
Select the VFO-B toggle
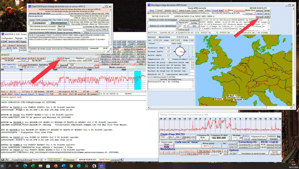[x=247, y=139]
